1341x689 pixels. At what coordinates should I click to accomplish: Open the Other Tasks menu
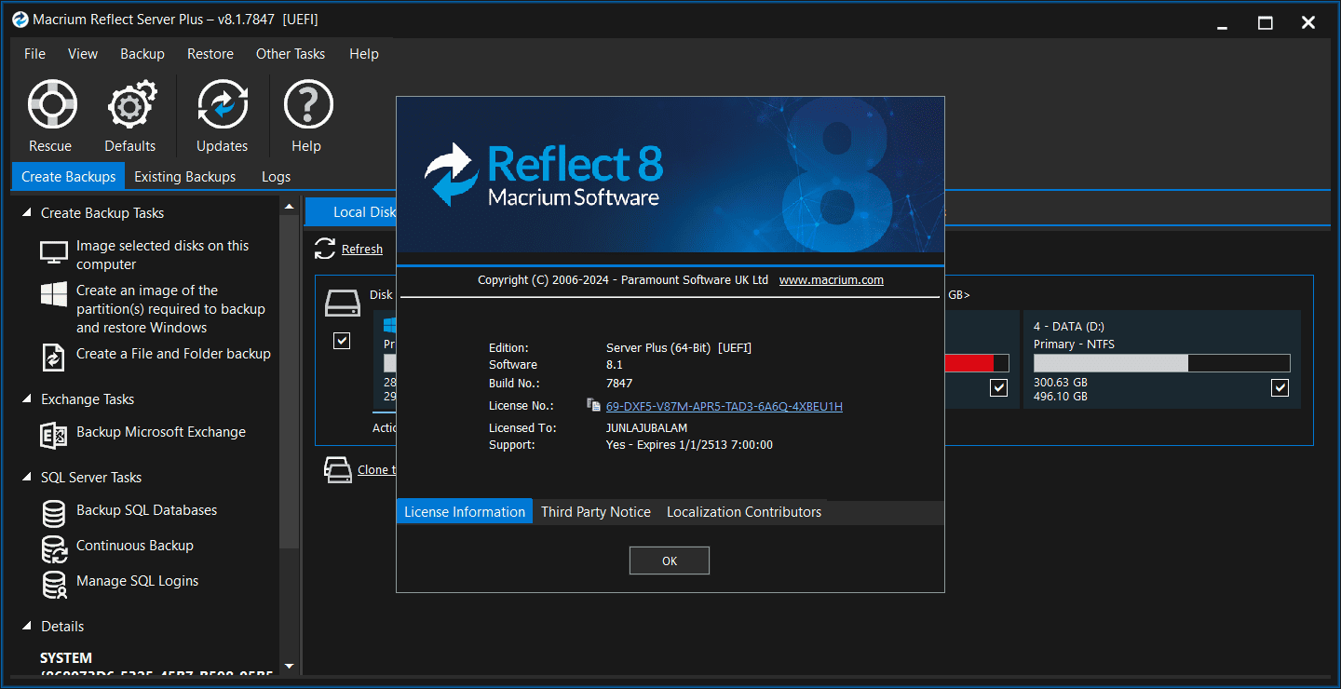[291, 54]
